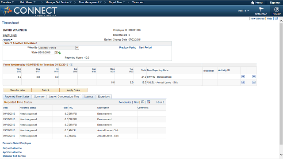Click Tue 9/22 hours cell for ANLSL
Viewport: 283px width, 159px height.
[x=124, y=83]
